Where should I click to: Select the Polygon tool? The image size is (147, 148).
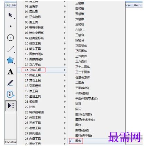10,60
